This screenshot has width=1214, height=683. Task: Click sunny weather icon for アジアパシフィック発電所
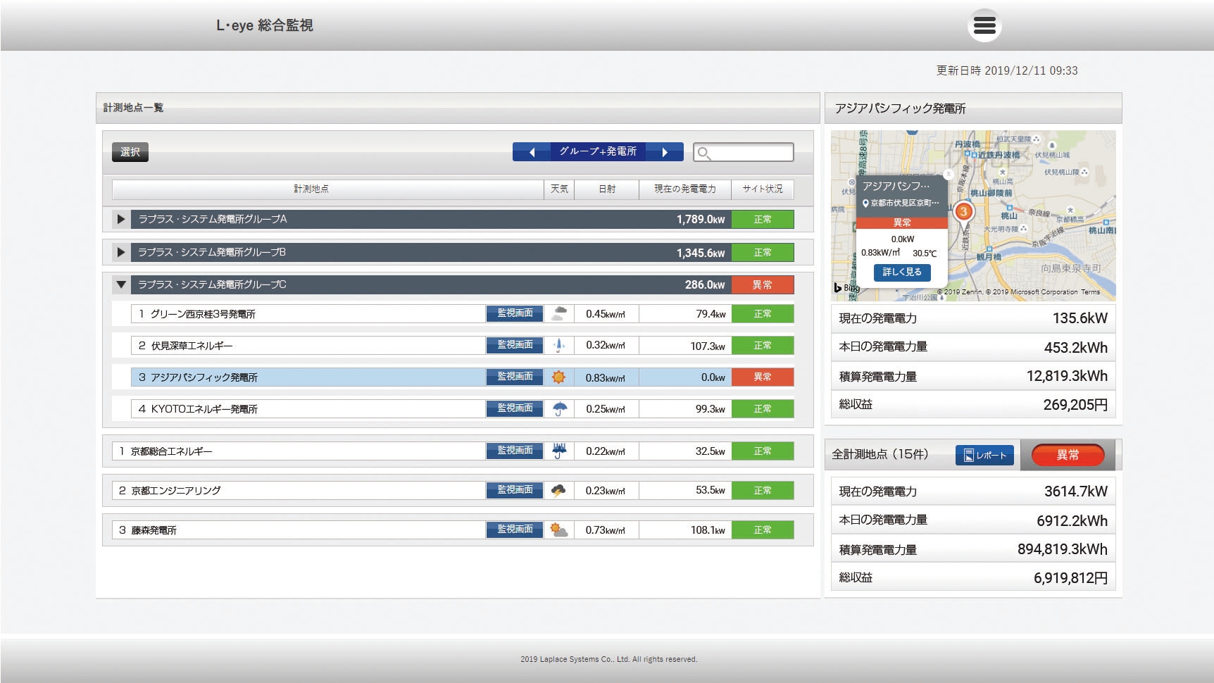point(558,377)
